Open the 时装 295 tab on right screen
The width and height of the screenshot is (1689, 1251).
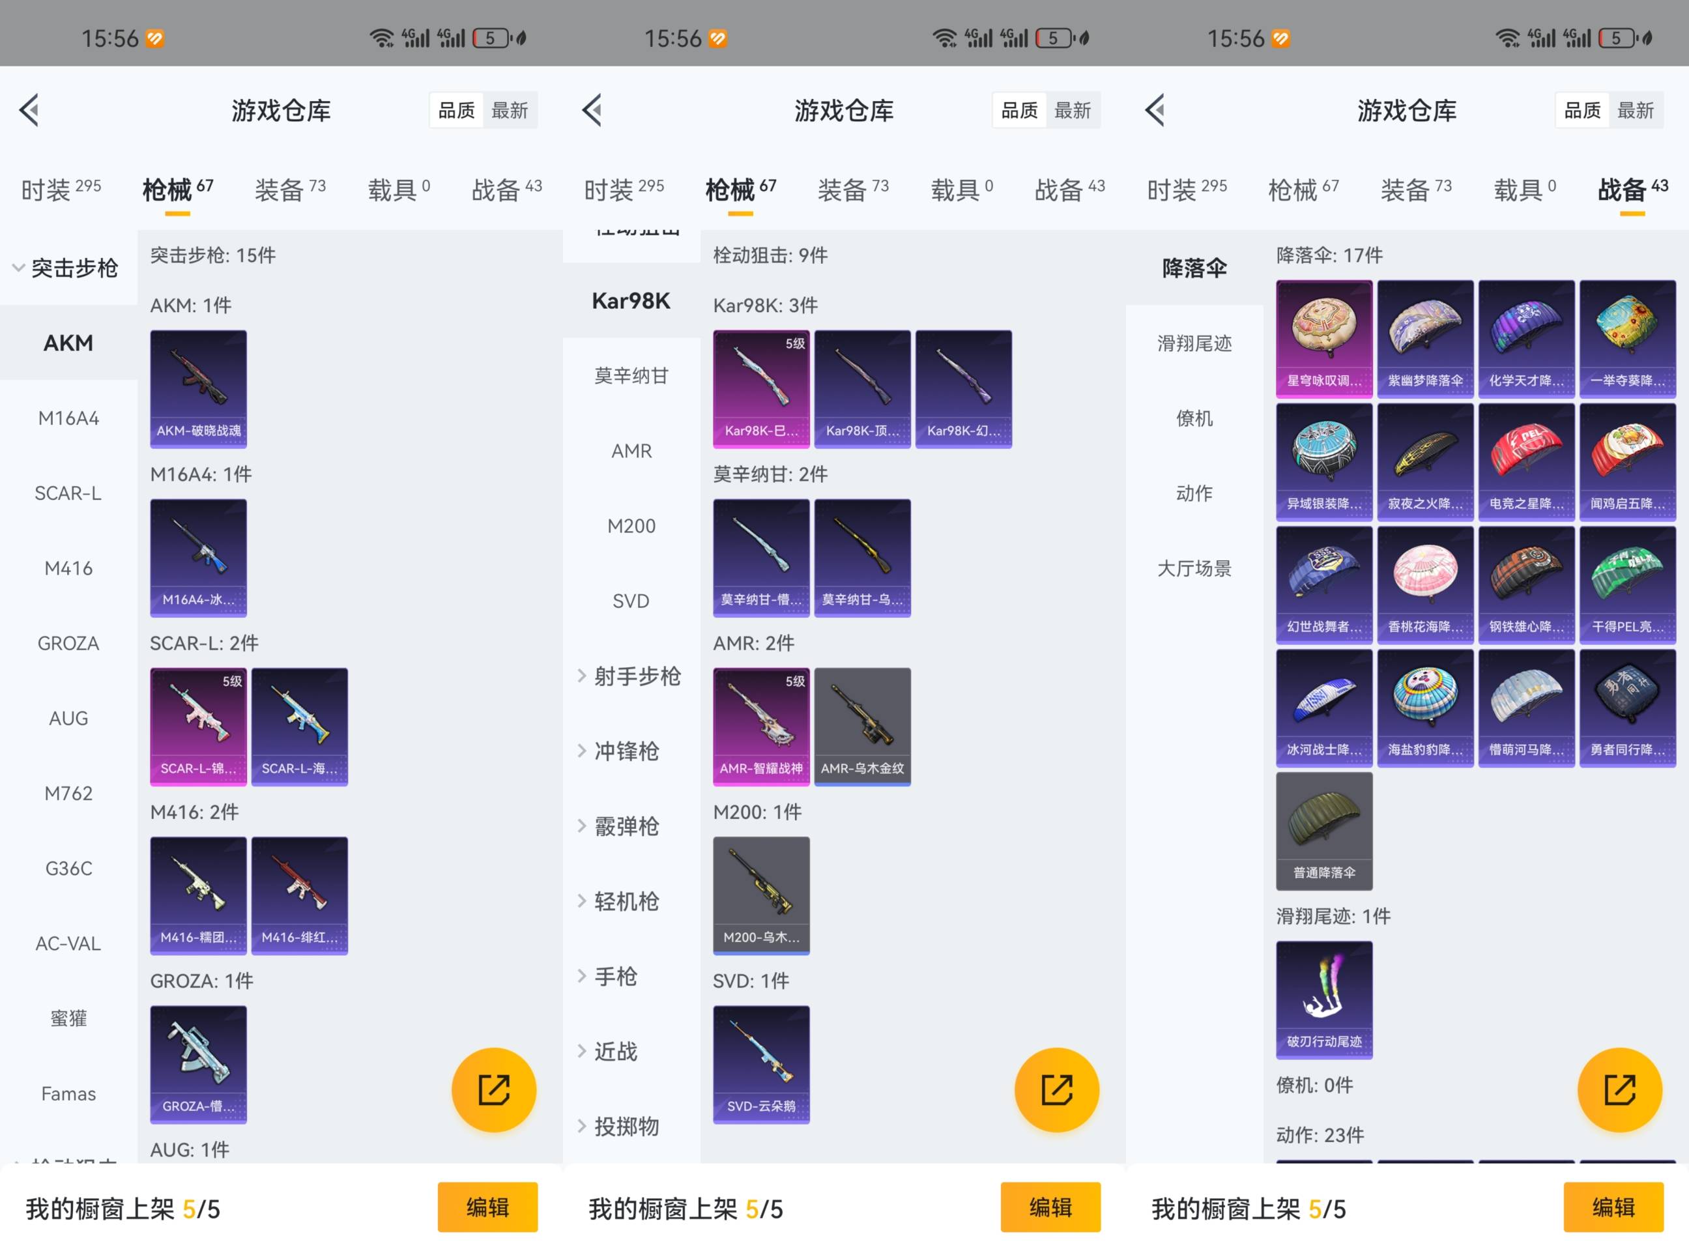pos(1187,190)
